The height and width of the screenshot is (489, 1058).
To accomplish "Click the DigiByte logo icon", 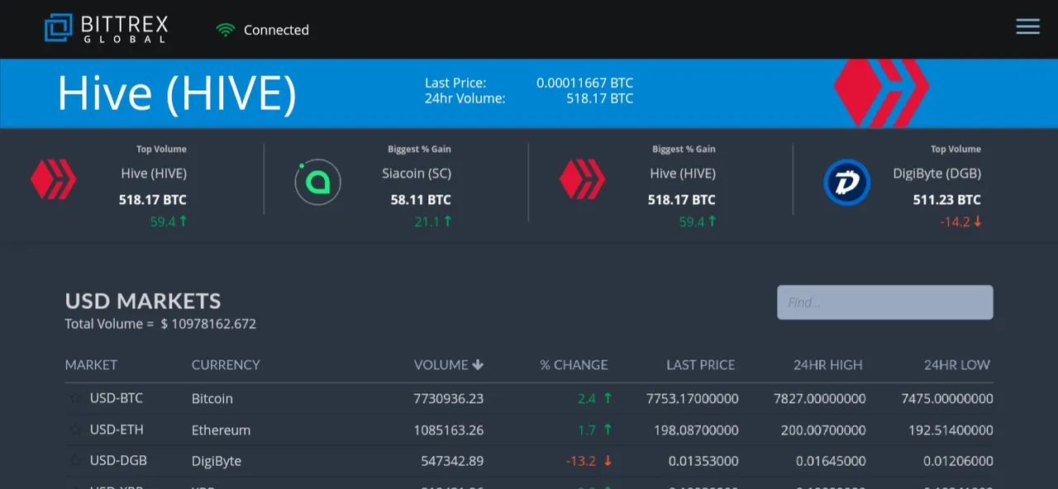I will [x=847, y=182].
